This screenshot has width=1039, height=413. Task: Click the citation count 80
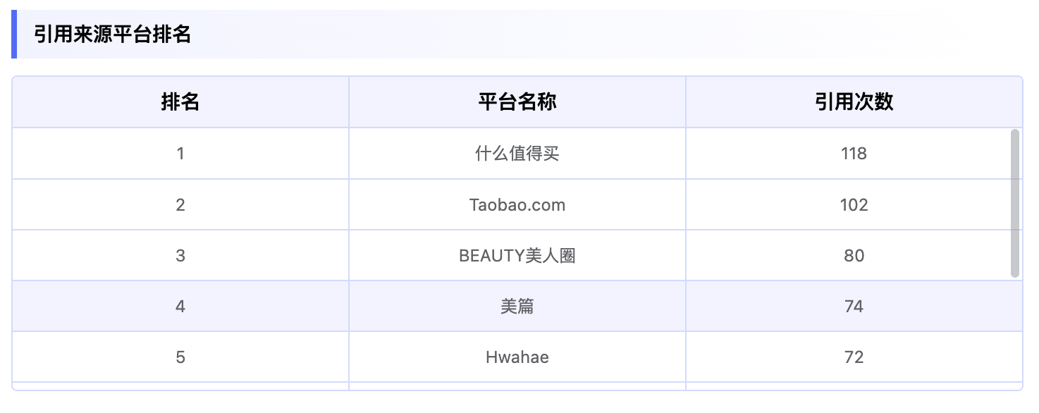pyautogui.click(x=854, y=256)
